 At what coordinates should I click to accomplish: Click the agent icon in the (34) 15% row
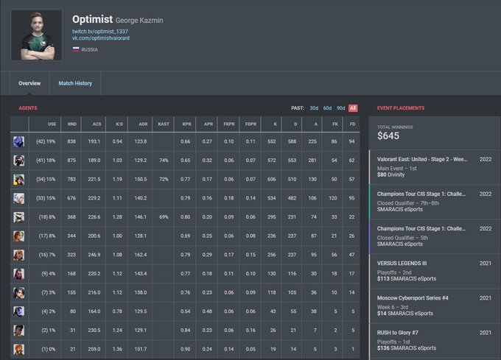[x=19, y=180]
